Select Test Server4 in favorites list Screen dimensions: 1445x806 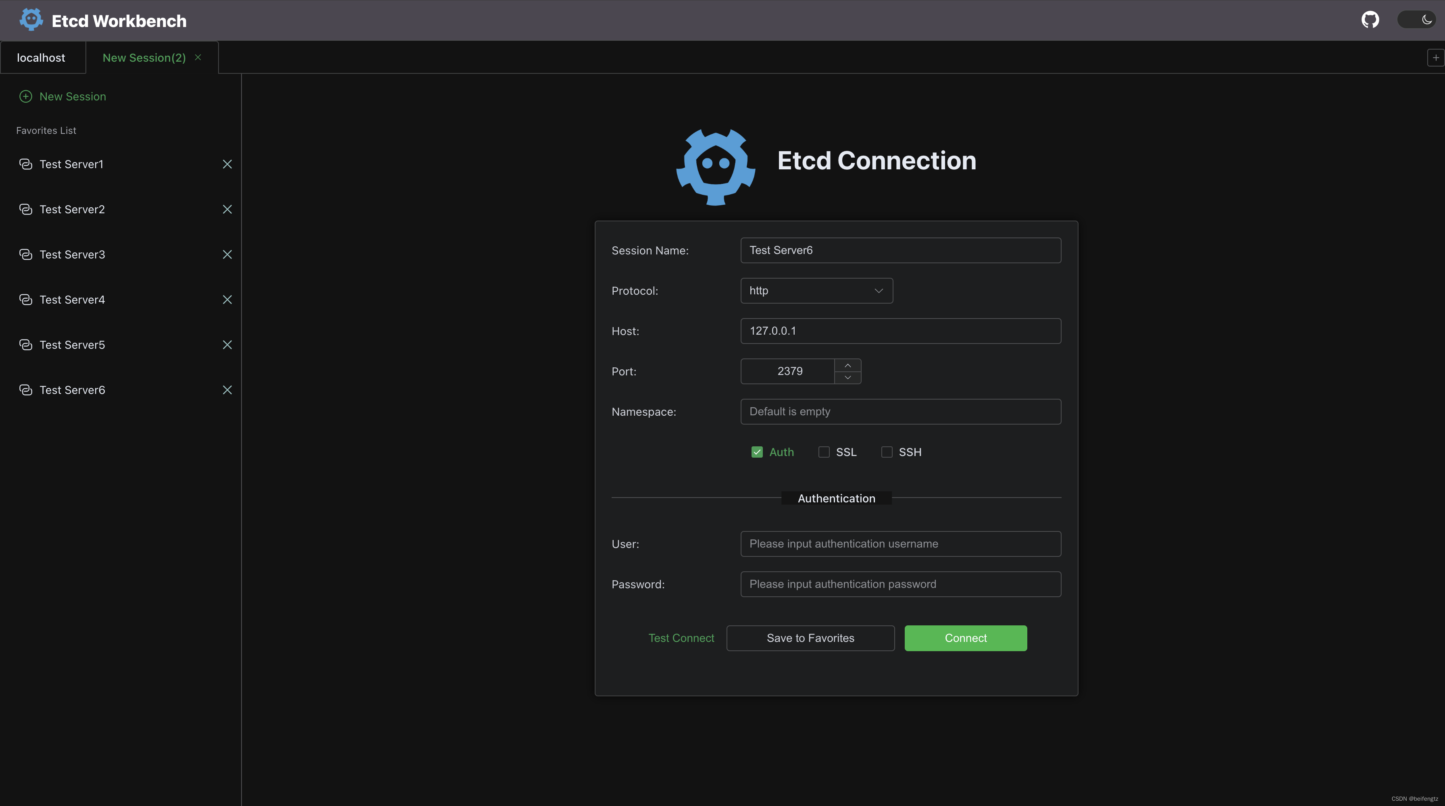[72, 300]
